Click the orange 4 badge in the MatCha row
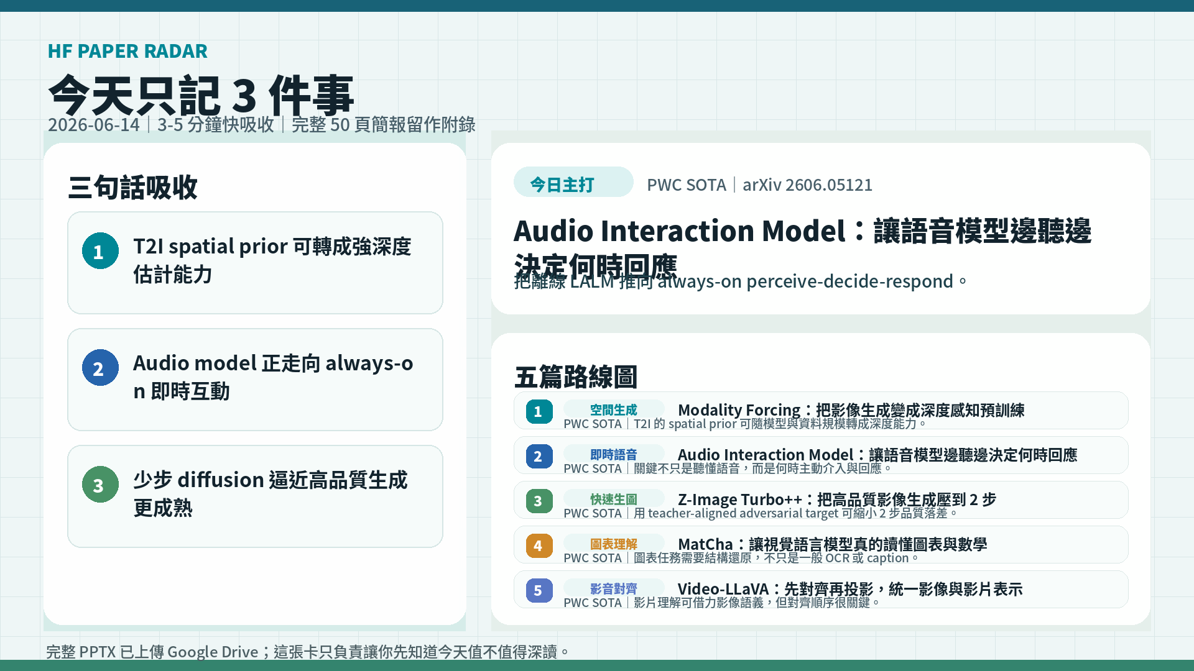The width and height of the screenshot is (1194, 671). coord(539,545)
